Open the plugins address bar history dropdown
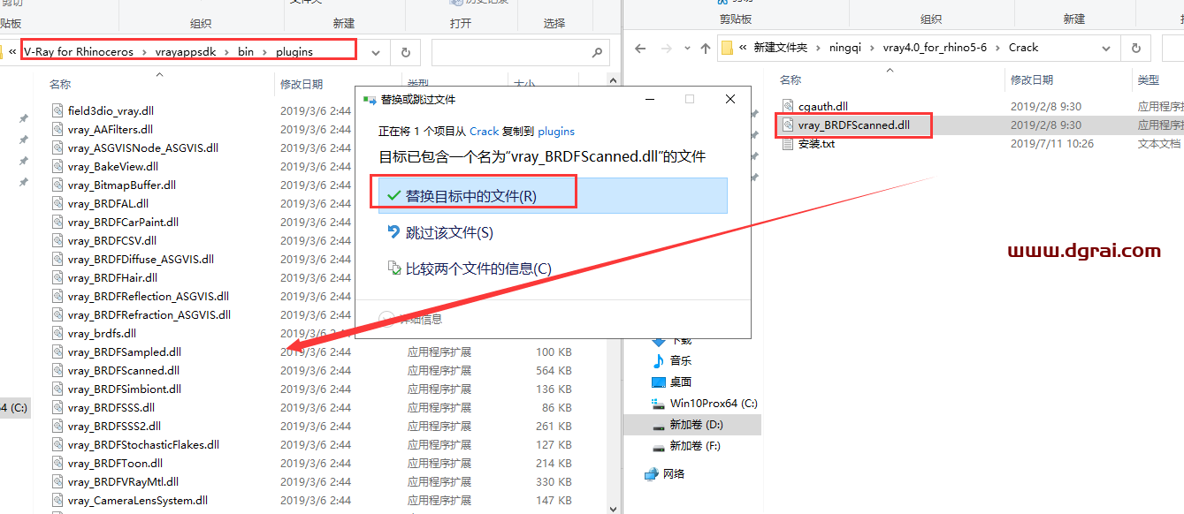This screenshot has height=514, width=1184. 376,52
